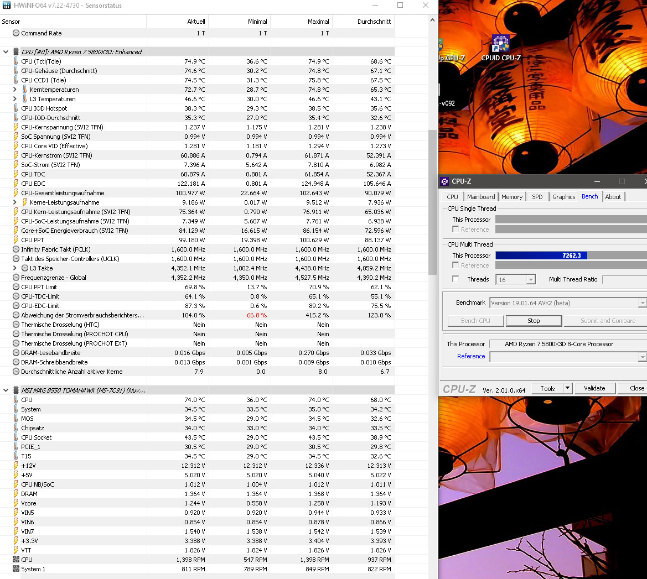Click thermometer icon beside CPU IOD Hotspot
Image resolution: width=647 pixels, height=579 pixels.
point(15,108)
